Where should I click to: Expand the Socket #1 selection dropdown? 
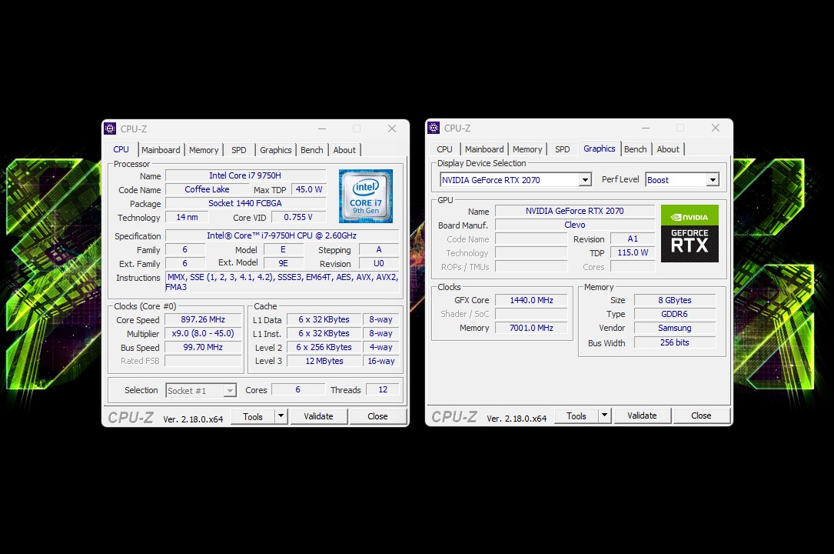point(229,391)
